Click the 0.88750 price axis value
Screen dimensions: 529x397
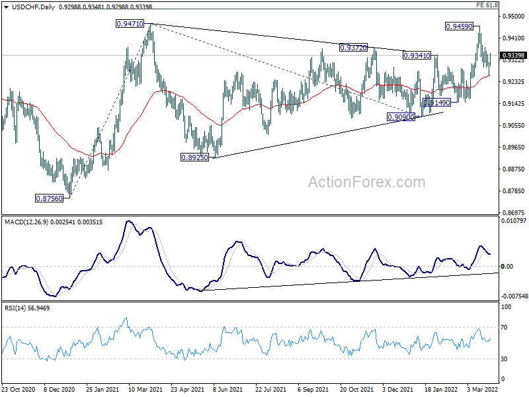(x=514, y=169)
